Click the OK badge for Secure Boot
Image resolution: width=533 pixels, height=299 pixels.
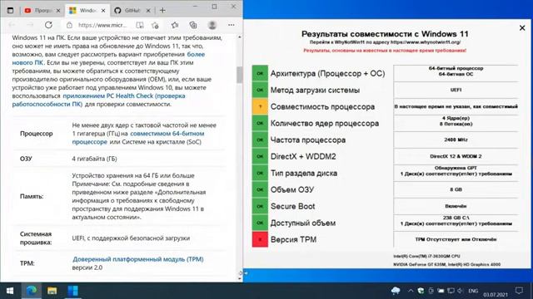(x=260, y=206)
